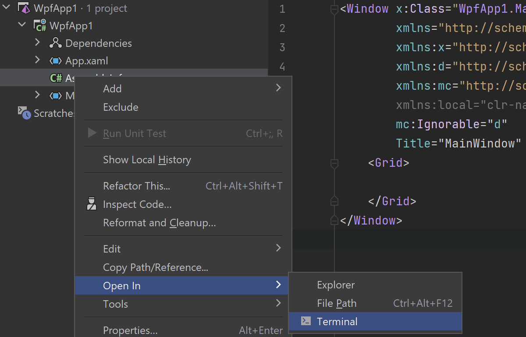Open Properties from the context menu
Screen dimensions: 526x337
130,330
